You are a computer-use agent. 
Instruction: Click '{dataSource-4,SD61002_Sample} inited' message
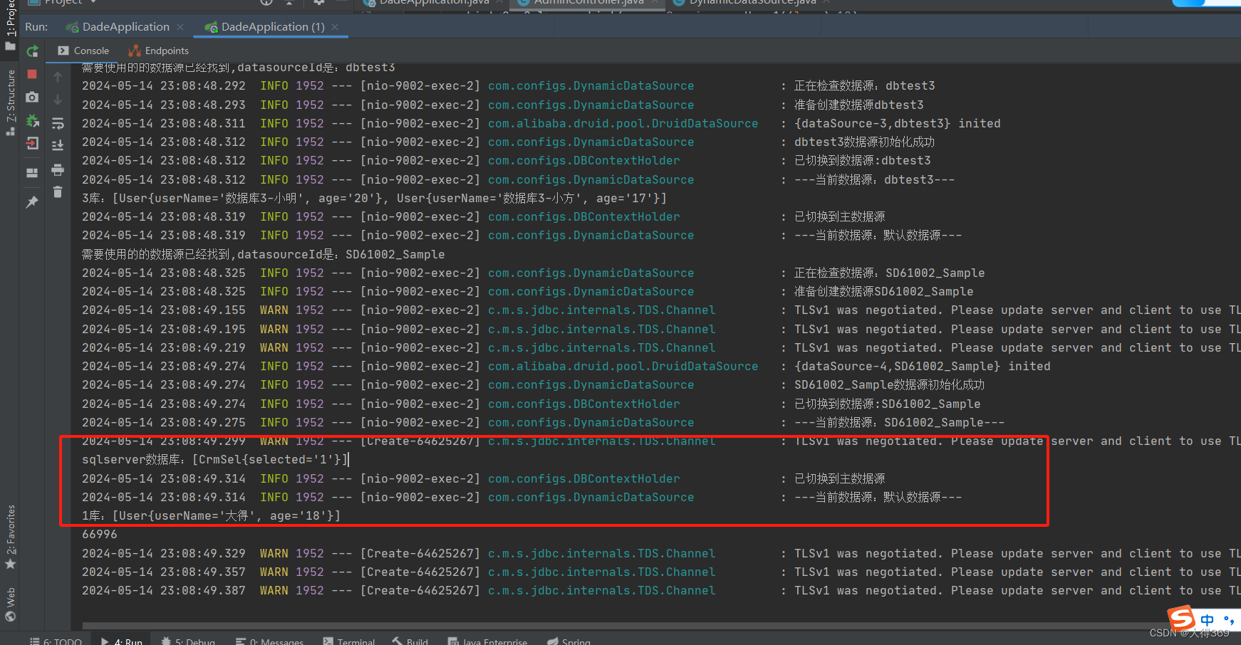coord(922,367)
